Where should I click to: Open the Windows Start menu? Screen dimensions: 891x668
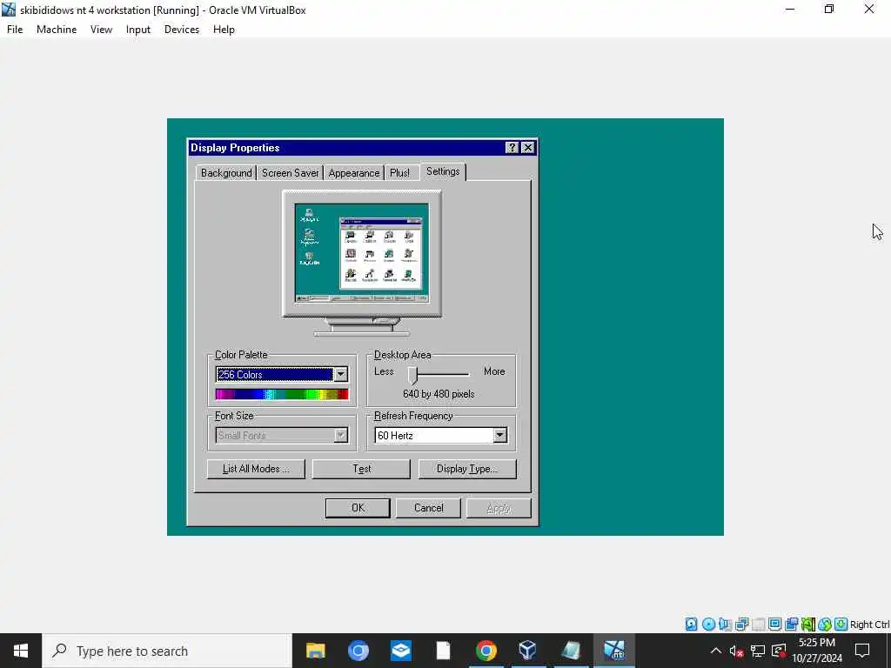21,651
